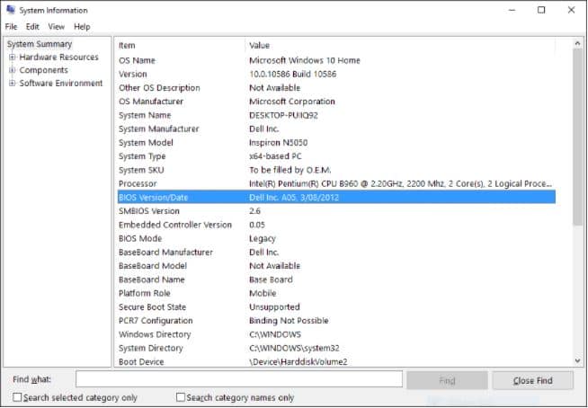Select the Boot Device row
Image resolution: width=588 pixels, height=408 pixels.
point(336,361)
